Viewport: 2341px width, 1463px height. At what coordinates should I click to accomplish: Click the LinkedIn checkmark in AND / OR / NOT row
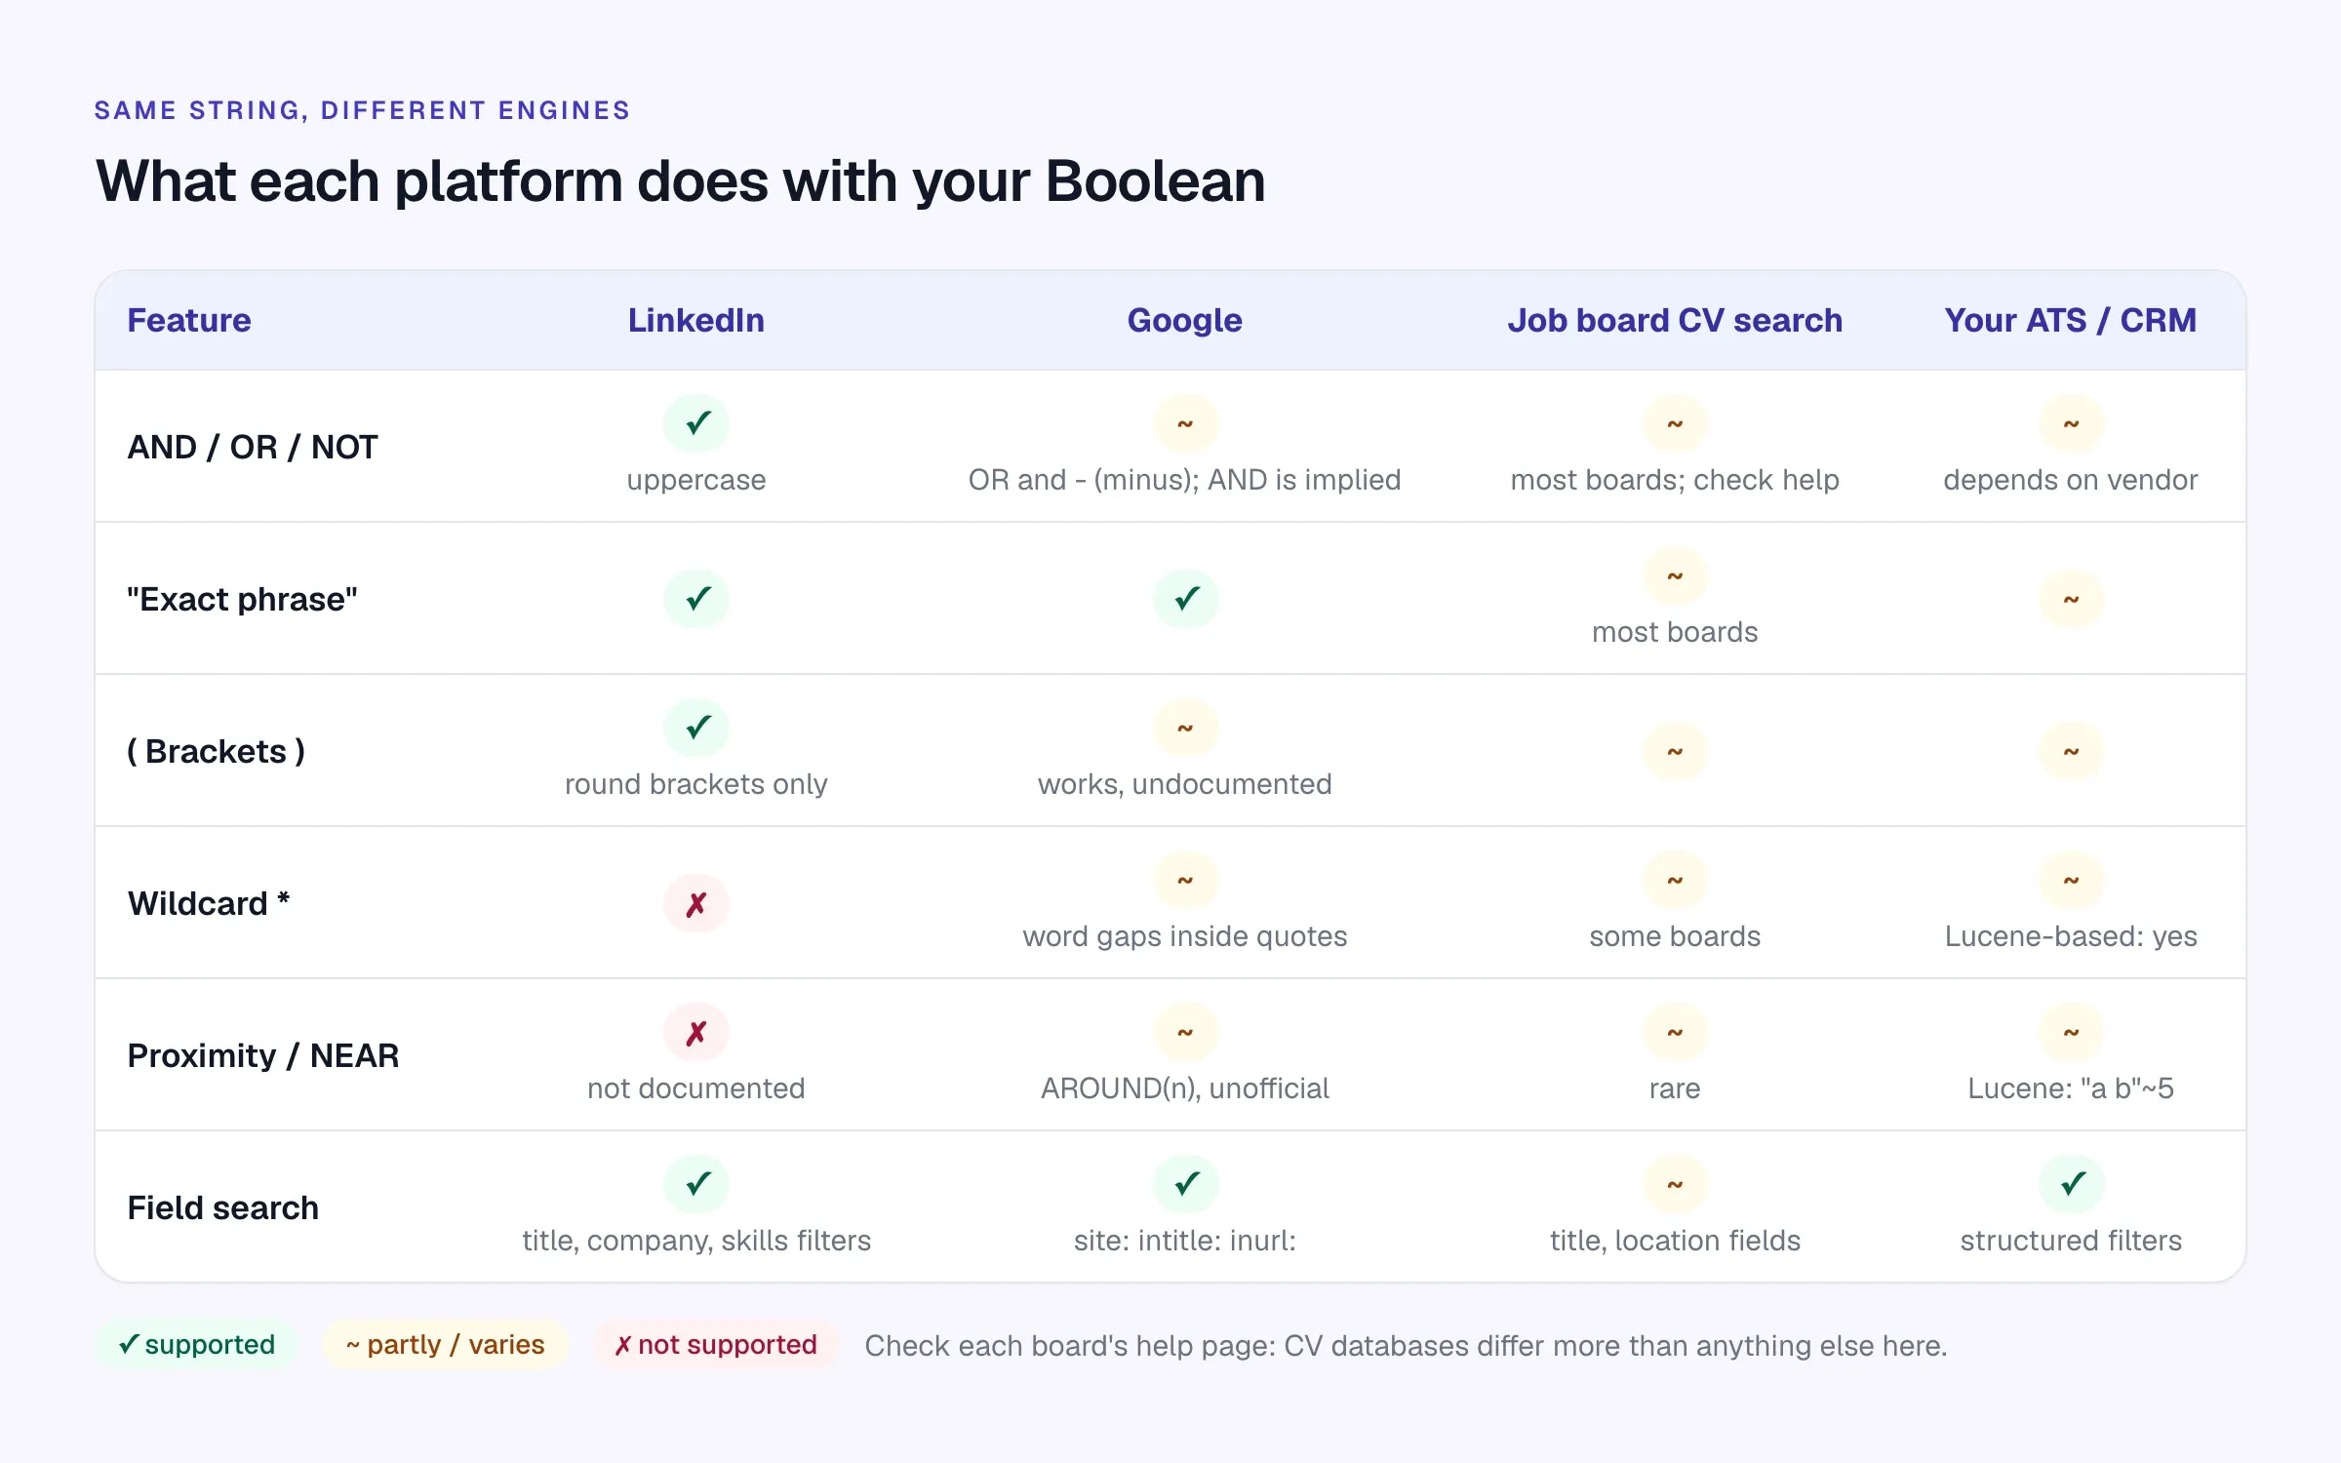(x=696, y=423)
